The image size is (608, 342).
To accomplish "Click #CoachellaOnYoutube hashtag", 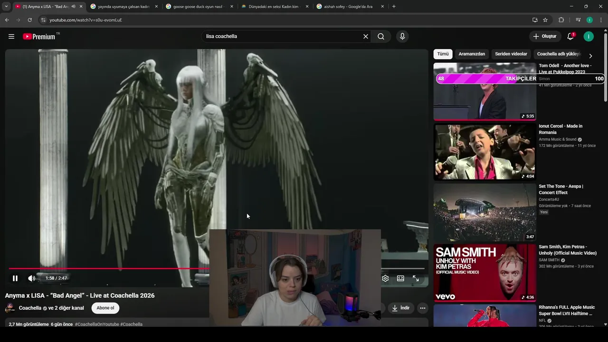I will coord(97,324).
